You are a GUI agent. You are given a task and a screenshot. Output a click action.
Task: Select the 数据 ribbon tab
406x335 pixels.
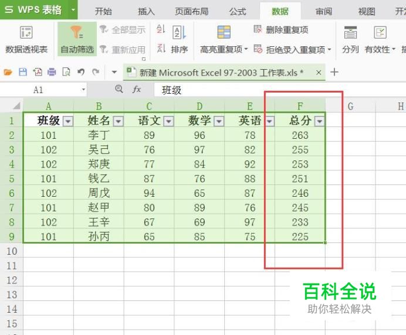coord(280,11)
